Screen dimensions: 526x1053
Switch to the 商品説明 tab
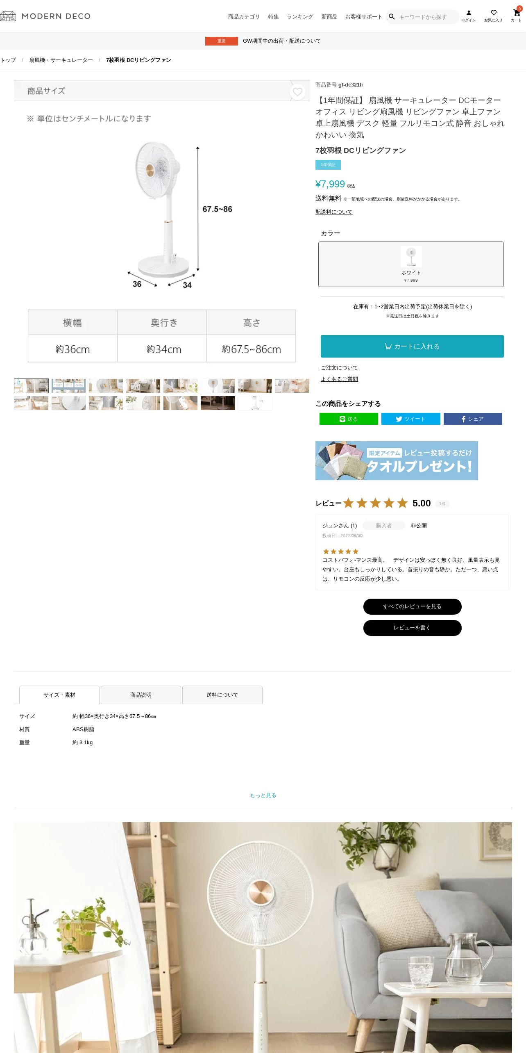[x=141, y=695]
